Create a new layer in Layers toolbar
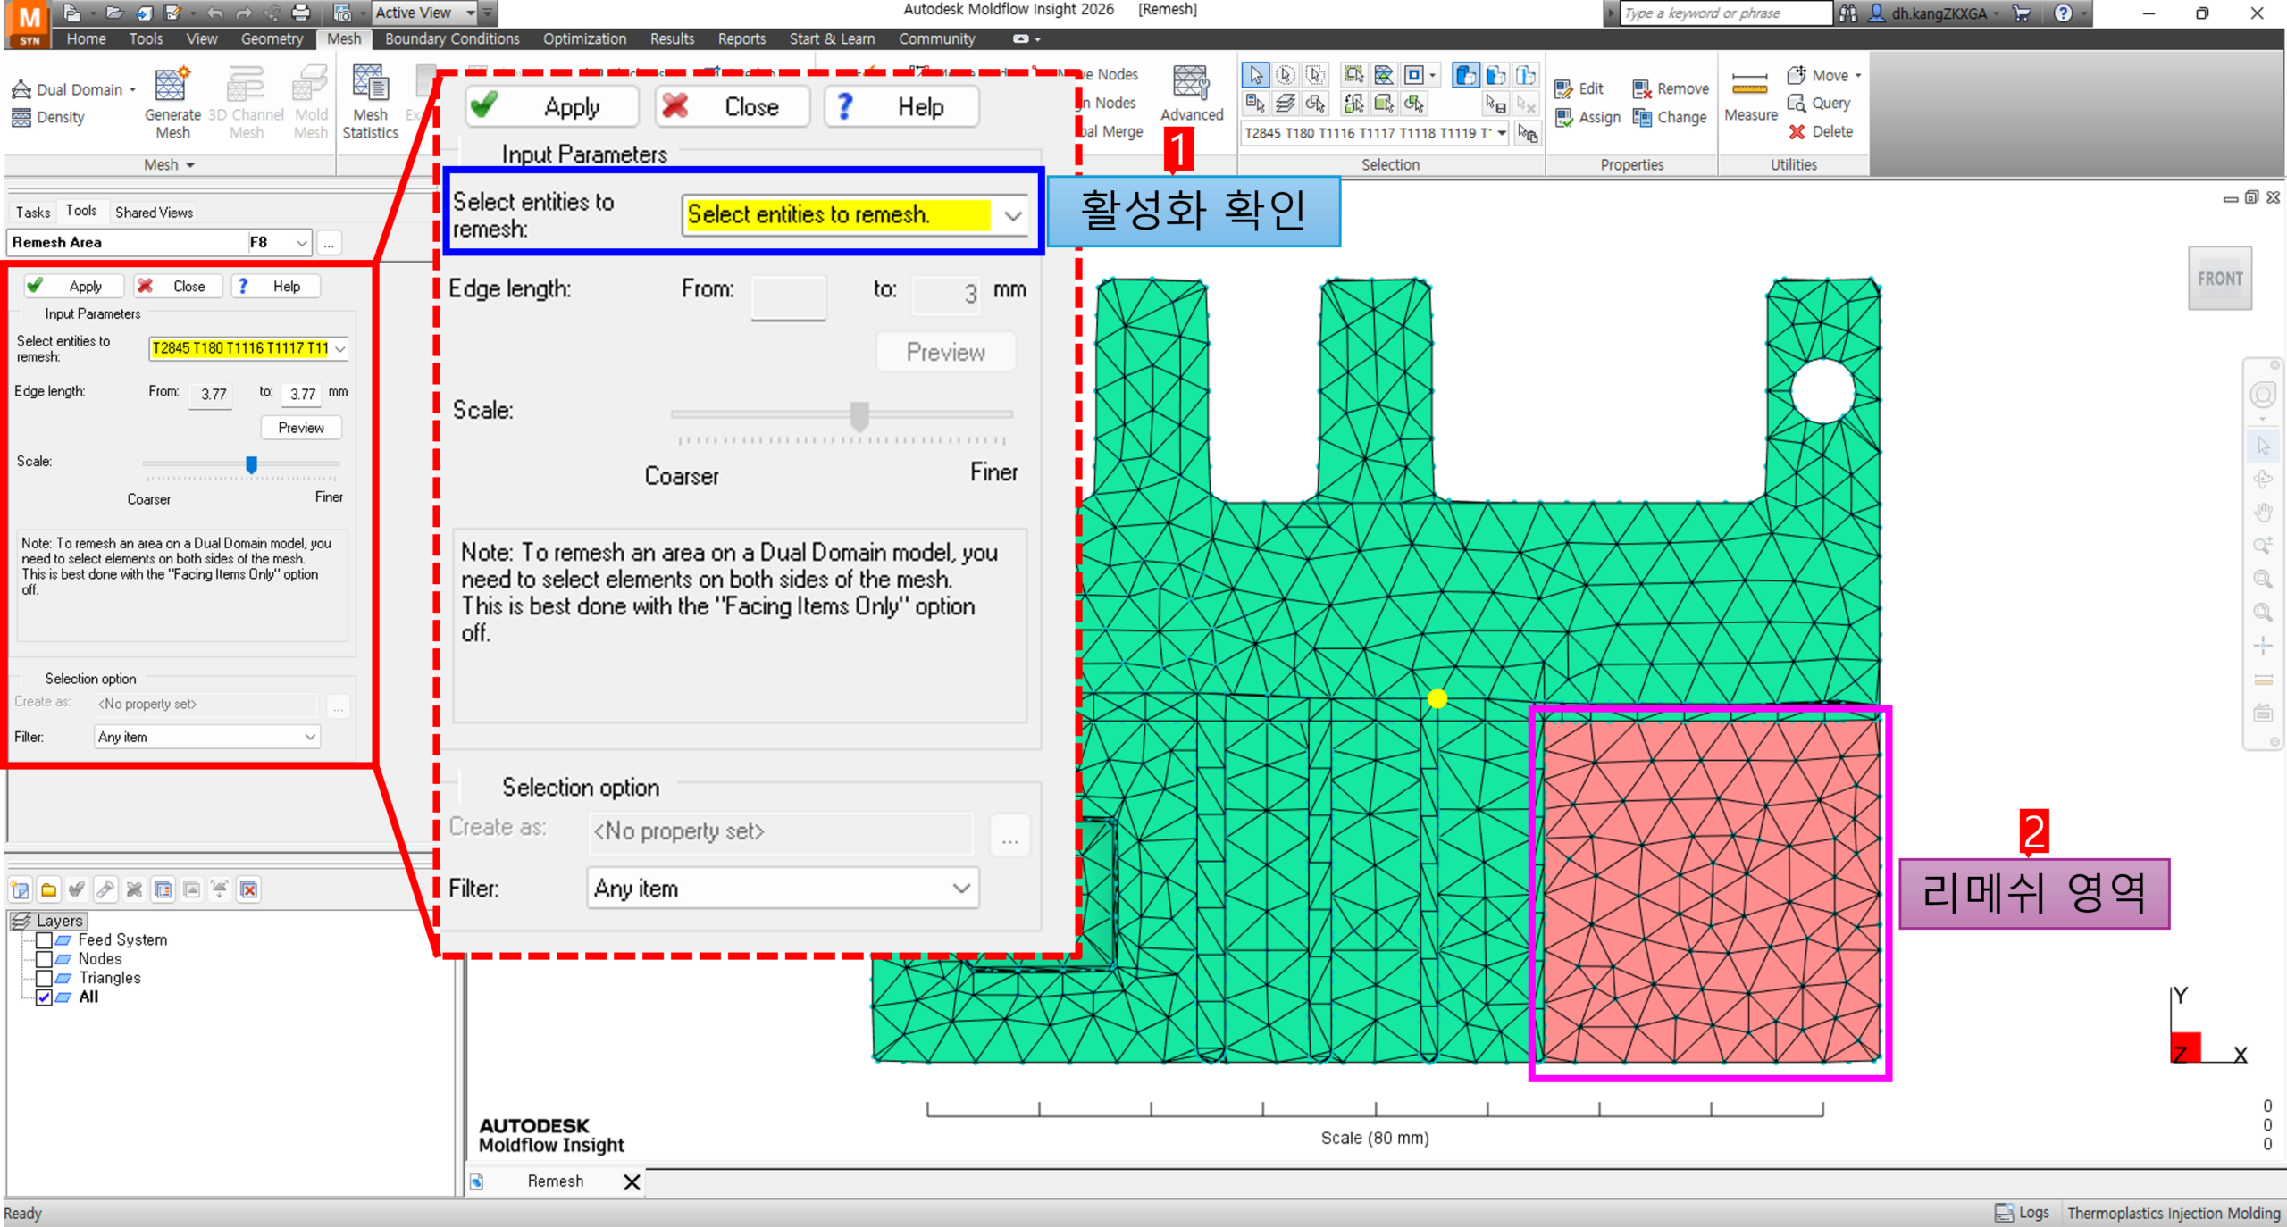Screen dimensions: 2287x1227 [20, 889]
